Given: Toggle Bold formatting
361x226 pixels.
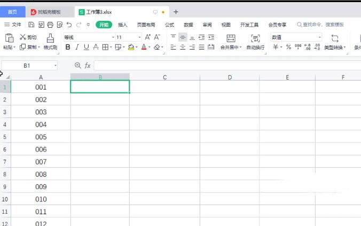Looking at the screenshot, I should coord(68,47).
